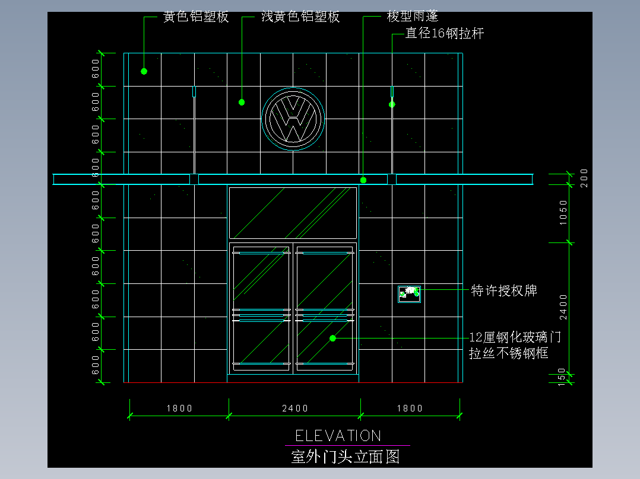This screenshot has width=640, height=479.
Task: Select the 12厘钢化玻璃门 annotation
Action: coord(515,337)
